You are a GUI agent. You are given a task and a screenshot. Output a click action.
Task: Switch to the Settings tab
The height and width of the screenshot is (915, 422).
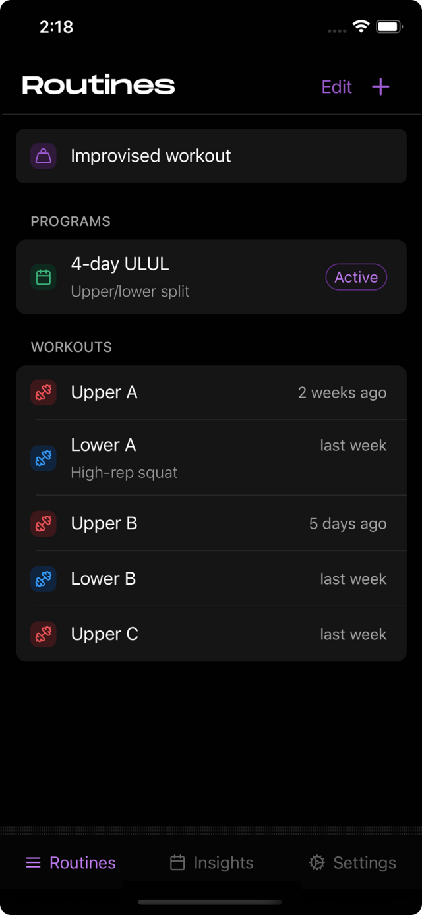pyautogui.click(x=352, y=862)
